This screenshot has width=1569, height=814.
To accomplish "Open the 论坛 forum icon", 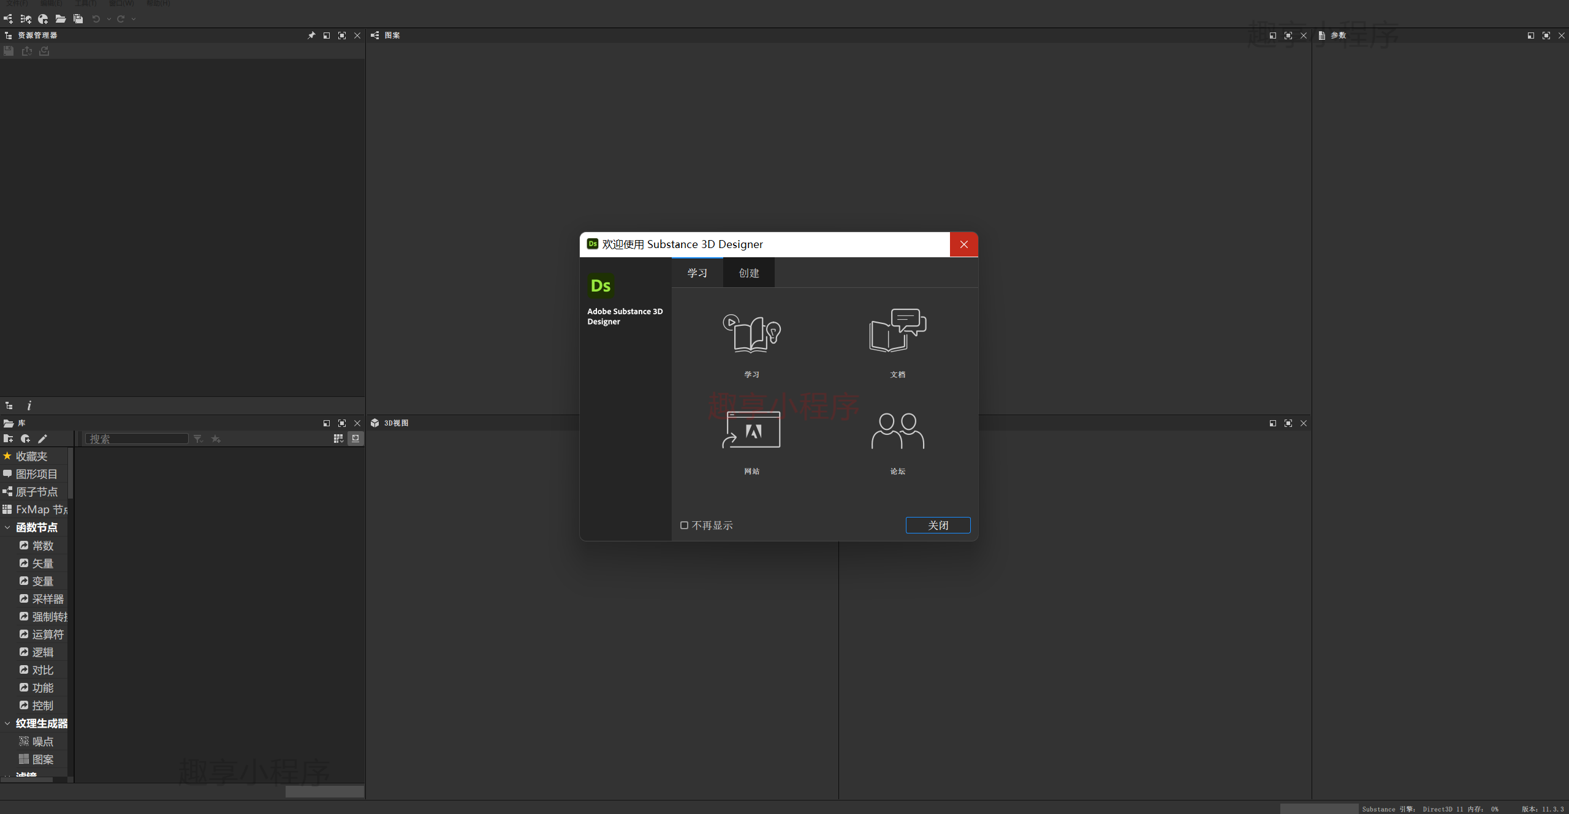I will [x=898, y=431].
